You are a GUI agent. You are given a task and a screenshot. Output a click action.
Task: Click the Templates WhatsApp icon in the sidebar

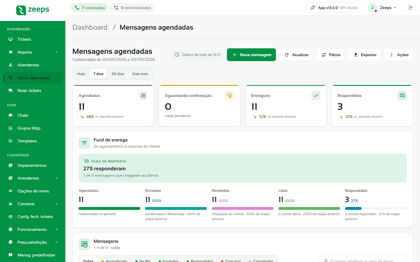coord(10,141)
